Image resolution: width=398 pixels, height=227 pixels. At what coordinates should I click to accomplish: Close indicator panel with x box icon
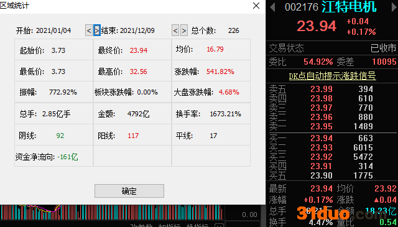tap(219, 226)
